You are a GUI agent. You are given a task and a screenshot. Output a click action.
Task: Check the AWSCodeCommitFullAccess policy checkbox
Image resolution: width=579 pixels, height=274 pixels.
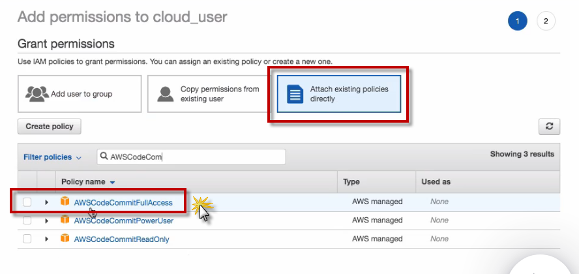27,202
